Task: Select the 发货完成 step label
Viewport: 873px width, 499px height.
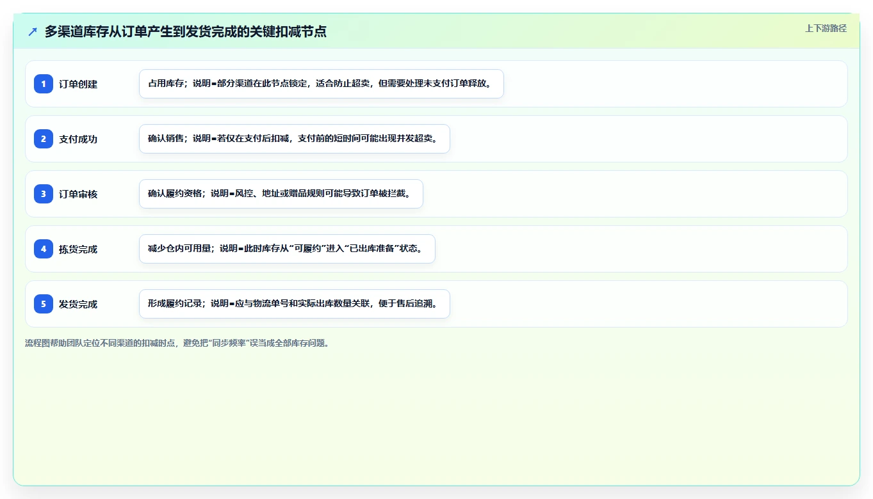Action: pyautogui.click(x=78, y=304)
